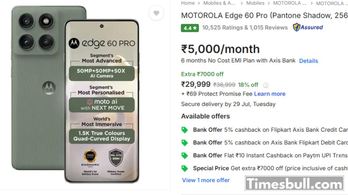The height and width of the screenshot is (195, 348).
Task: Click the green 4.4 star rating badge
Action: [x=190, y=28]
